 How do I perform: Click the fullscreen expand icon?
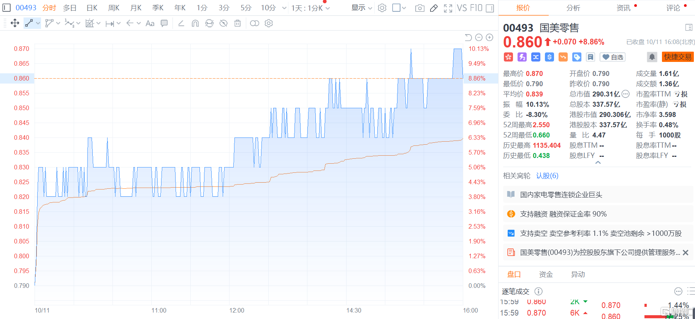tap(448, 8)
